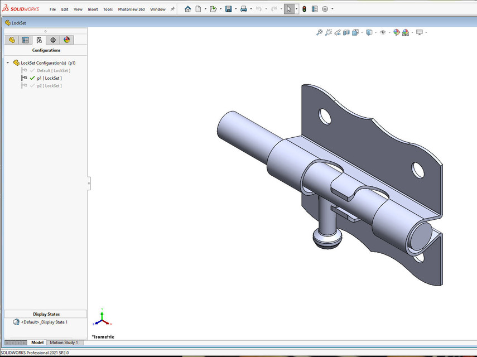Image resolution: width=477 pixels, height=357 pixels.
Task: Open the Display Style dropdown arrow
Action: [x=375, y=32]
